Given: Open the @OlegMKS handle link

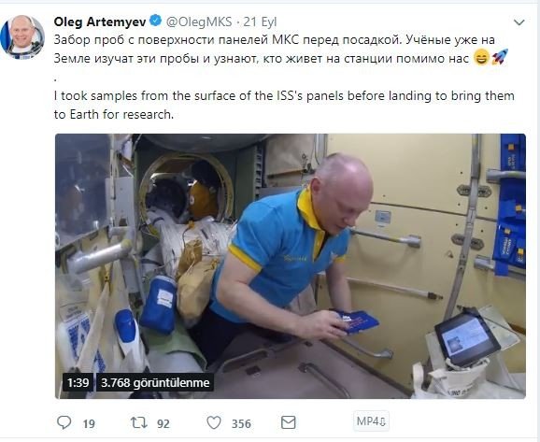Looking at the screenshot, I should click(199, 22).
